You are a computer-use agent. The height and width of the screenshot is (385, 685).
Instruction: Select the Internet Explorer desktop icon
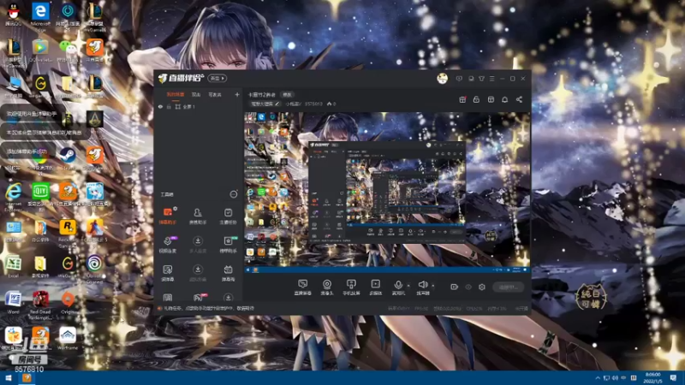14,197
